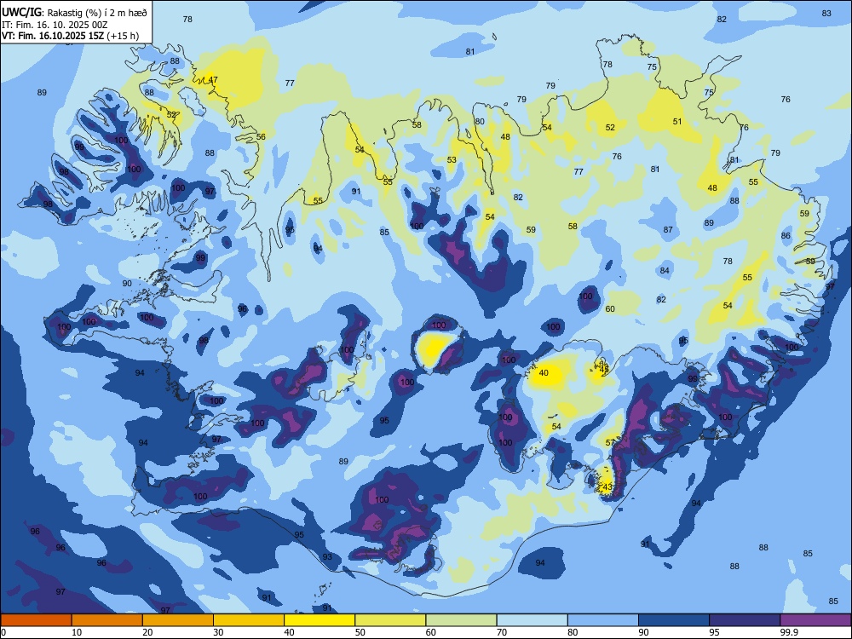This screenshot has width=852, height=639.
Task: Click the '40' value on the yellow glacier area
Action: (544, 373)
